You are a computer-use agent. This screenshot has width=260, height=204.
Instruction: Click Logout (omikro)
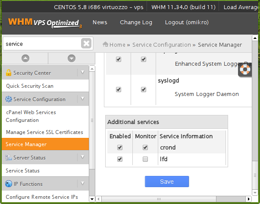(x=187, y=22)
